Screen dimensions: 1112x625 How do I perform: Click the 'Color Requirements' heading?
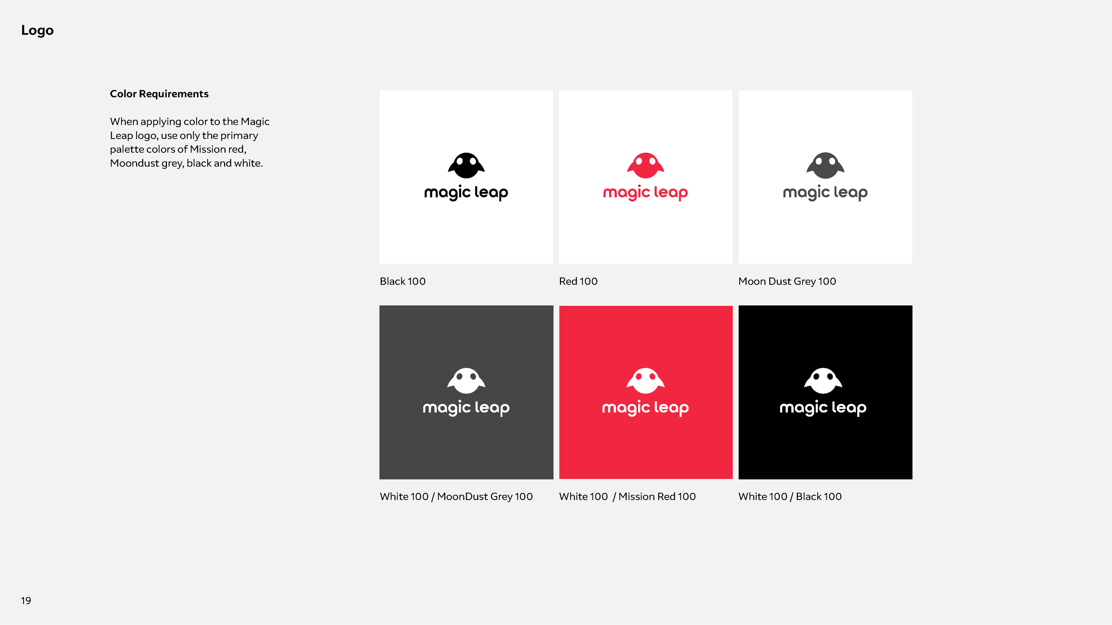(159, 94)
